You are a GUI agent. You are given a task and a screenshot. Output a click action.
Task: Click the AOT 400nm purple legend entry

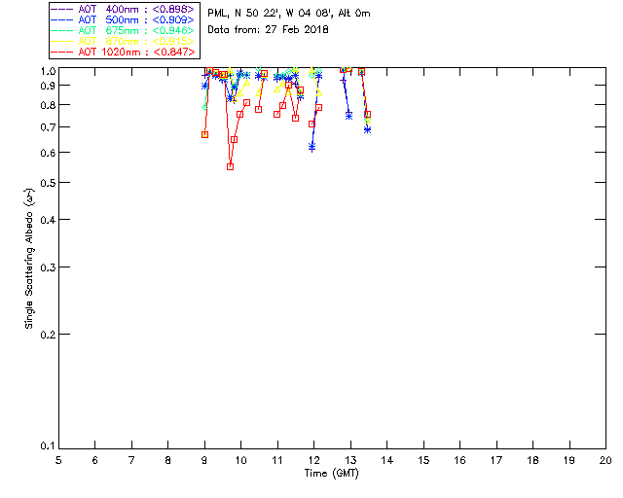point(123,9)
